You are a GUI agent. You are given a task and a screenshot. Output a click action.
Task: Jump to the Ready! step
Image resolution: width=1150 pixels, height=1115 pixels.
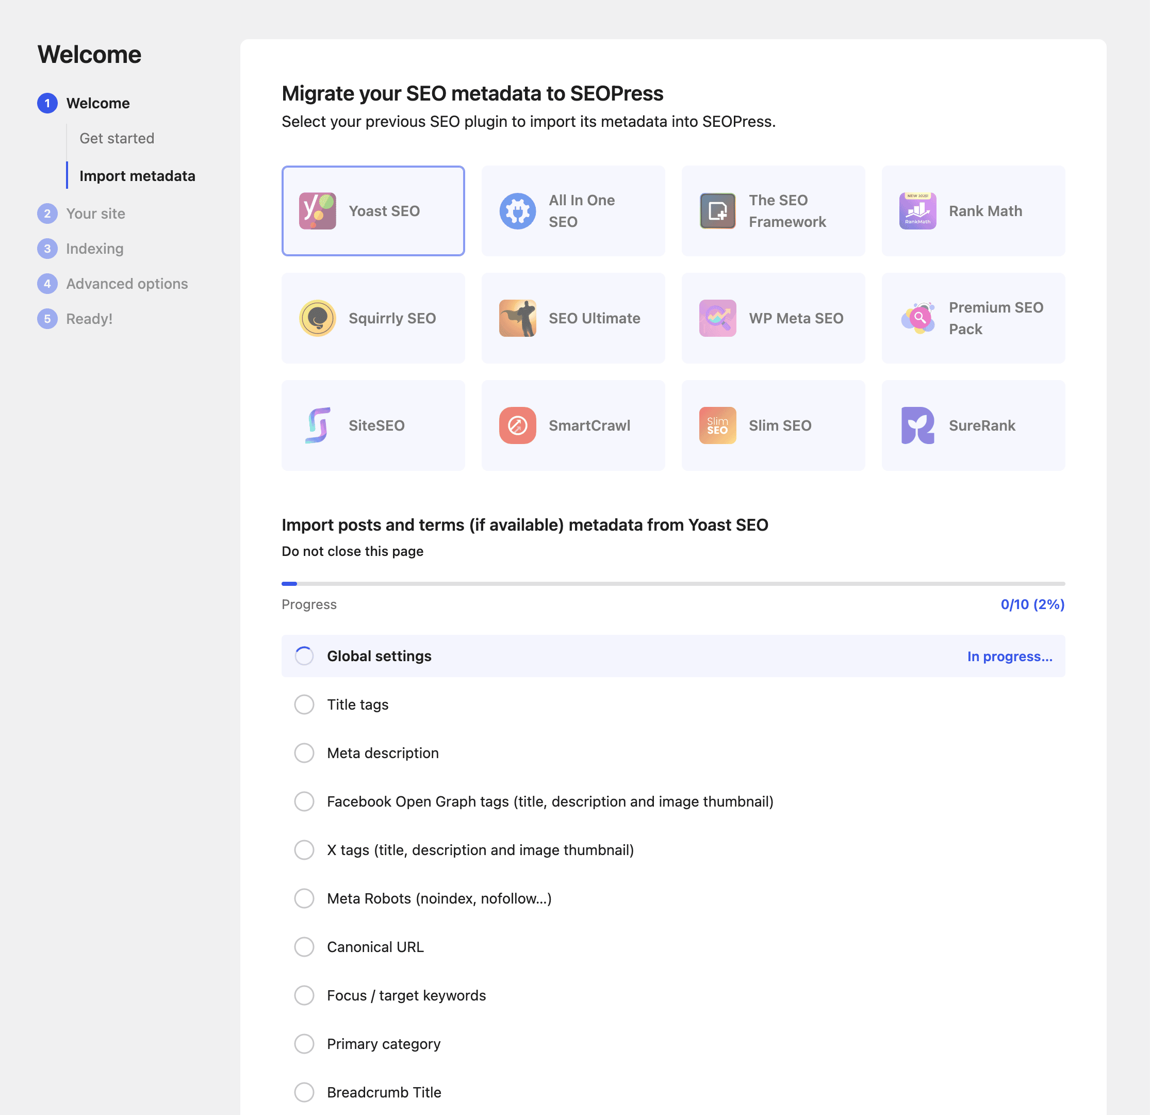(x=89, y=319)
